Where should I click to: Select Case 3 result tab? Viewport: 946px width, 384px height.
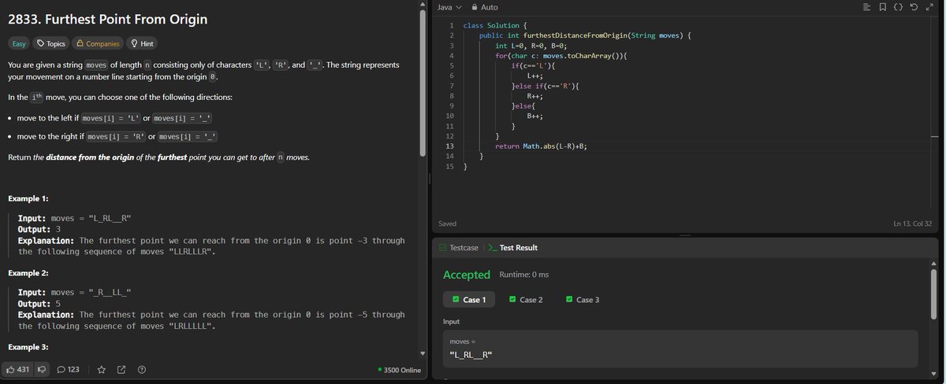point(583,300)
